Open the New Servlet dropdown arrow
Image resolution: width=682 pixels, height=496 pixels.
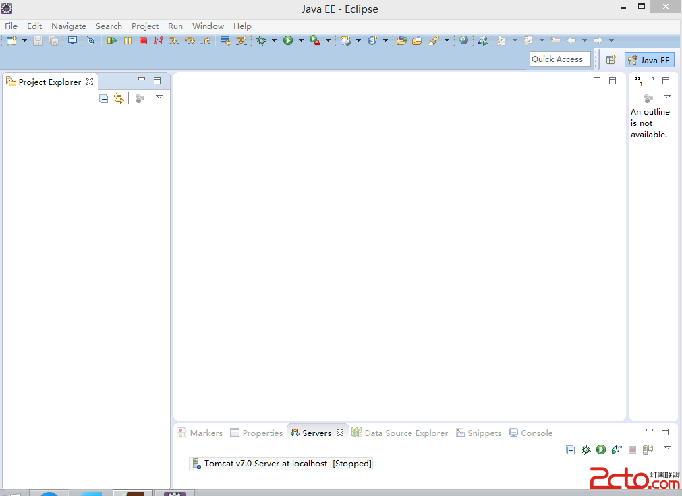(x=385, y=40)
